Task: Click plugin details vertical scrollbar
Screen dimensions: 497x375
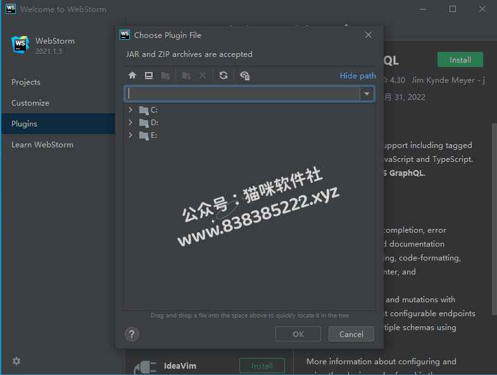Action: click(x=494, y=219)
